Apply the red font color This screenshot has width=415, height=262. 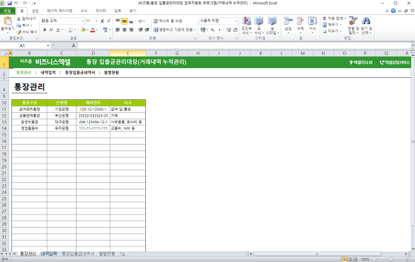[92, 30]
